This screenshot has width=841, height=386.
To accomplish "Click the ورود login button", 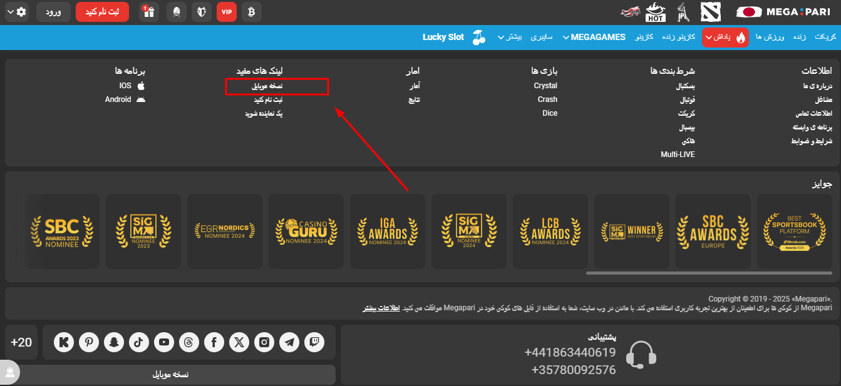I will click(53, 12).
